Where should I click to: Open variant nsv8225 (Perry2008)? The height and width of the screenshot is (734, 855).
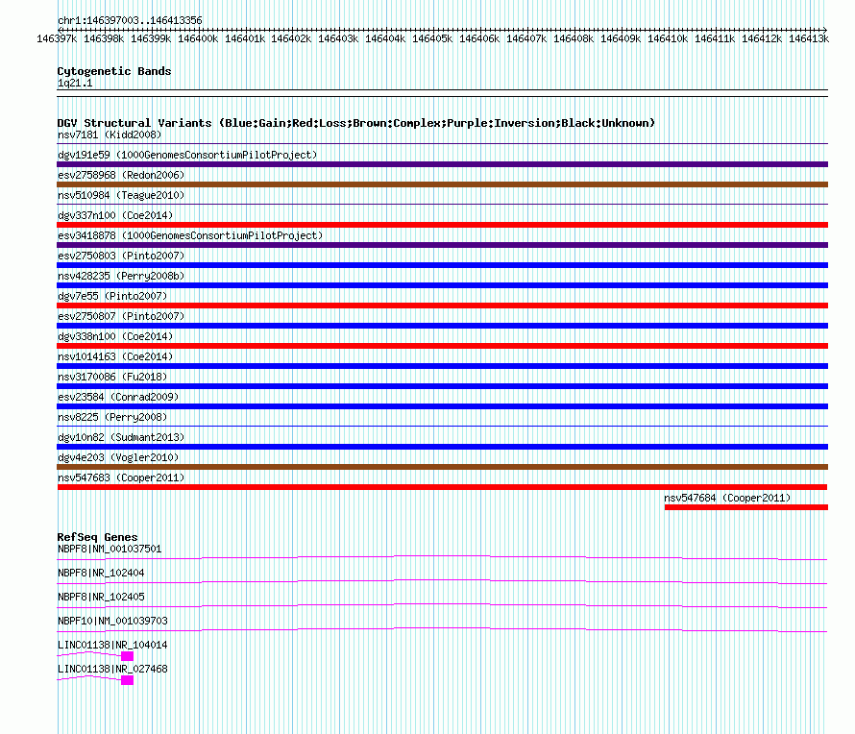click(x=112, y=417)
